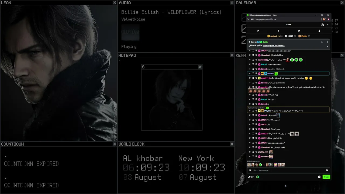The height and width of the screenshot is (194, 345).
Task: Close the NOTEPAD panel
Action: [x=232, y=55]
